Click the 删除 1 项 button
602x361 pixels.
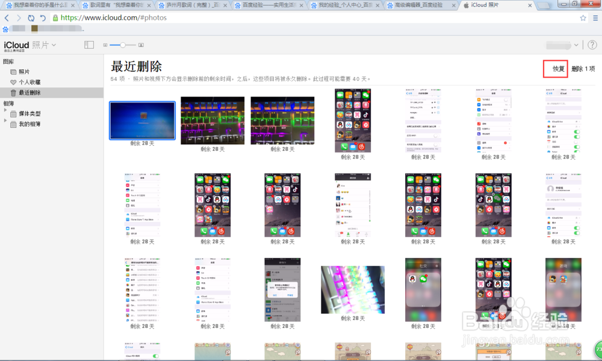[x=583, y=69]
